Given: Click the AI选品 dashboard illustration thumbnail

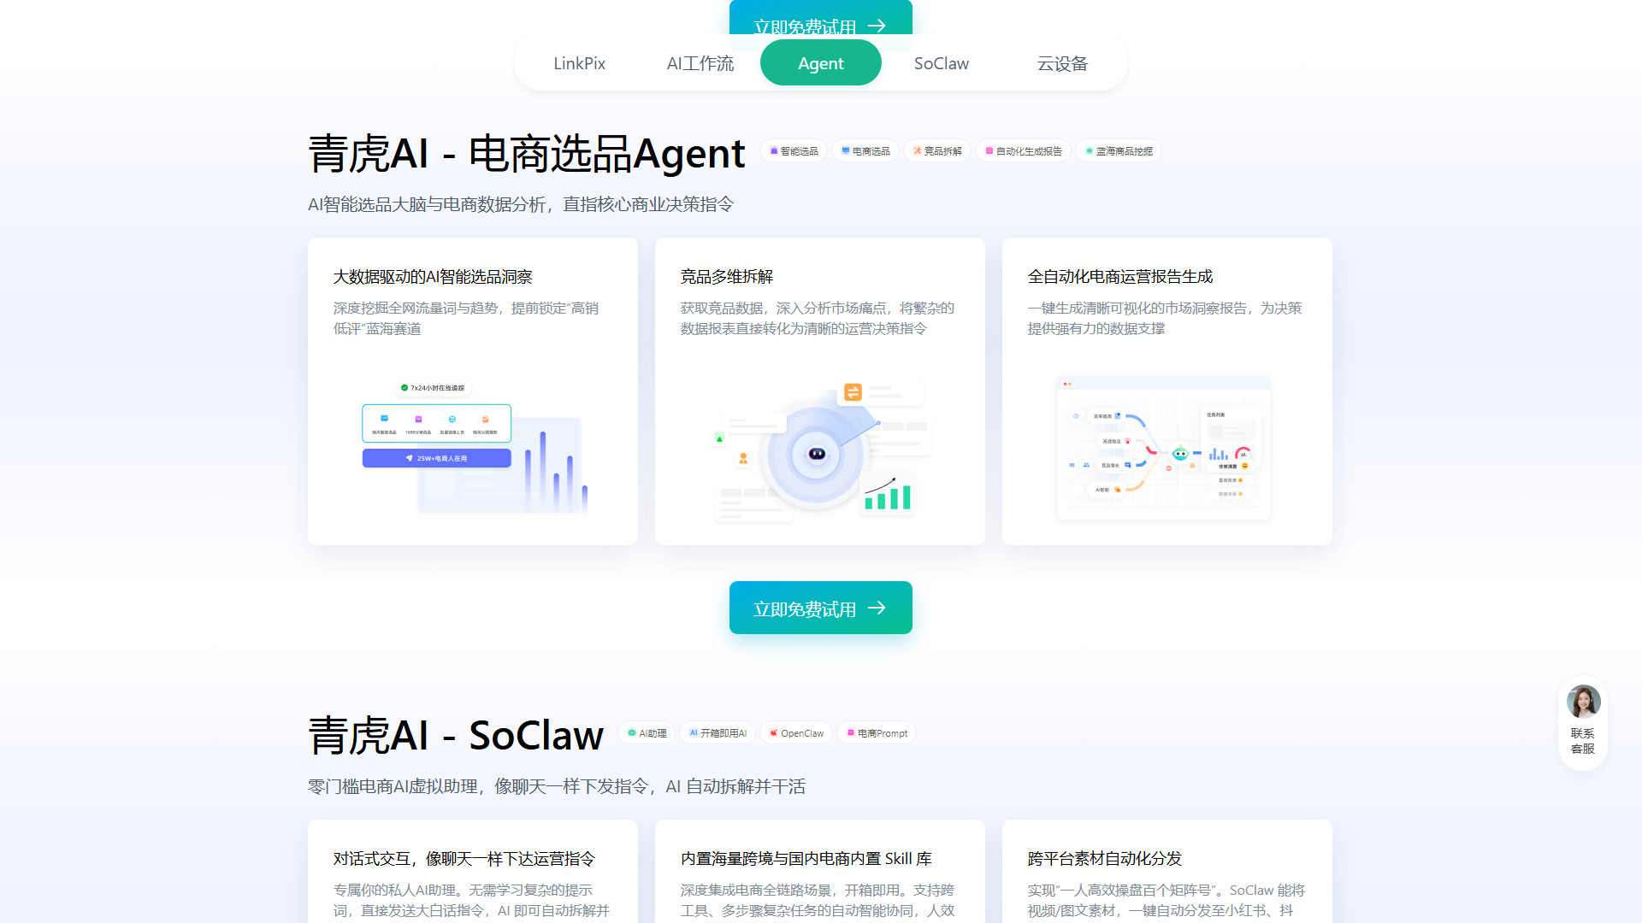Looking at the screenshot, I should [x=475, y=447].
